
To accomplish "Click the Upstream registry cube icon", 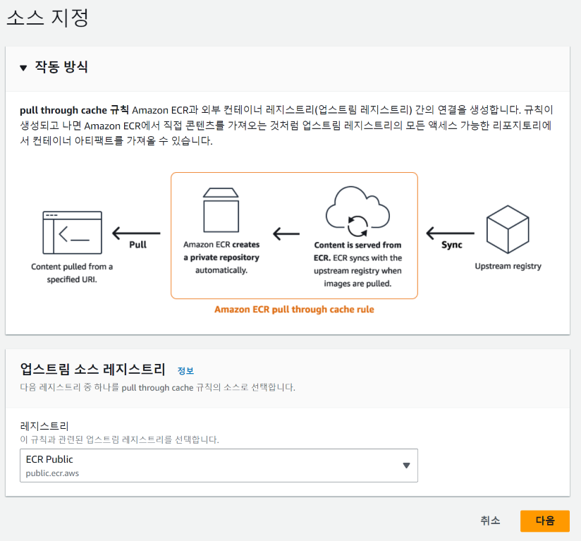I will point(508,229).
